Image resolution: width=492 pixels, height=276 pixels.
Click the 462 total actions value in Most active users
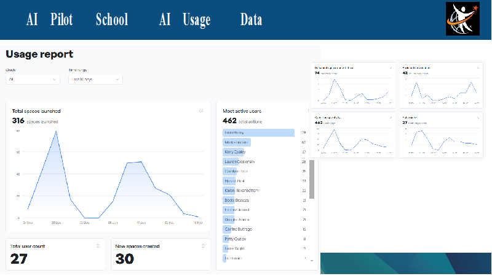(x=242, y=121)
